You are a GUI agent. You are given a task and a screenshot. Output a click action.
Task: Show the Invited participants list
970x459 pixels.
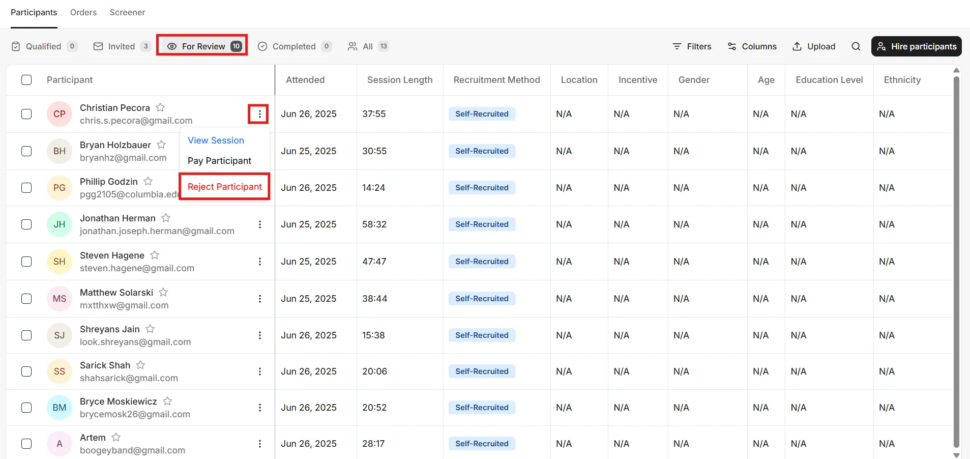[122, 46]
